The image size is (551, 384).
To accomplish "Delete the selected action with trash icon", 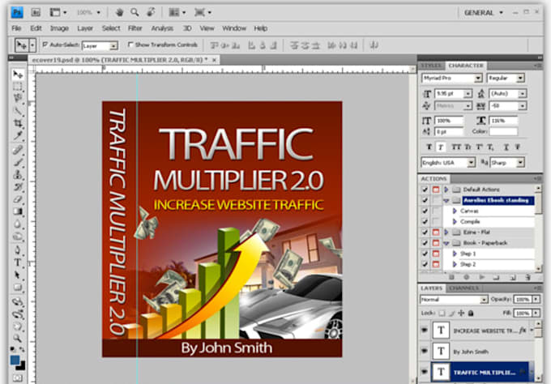I will [528, 278].
